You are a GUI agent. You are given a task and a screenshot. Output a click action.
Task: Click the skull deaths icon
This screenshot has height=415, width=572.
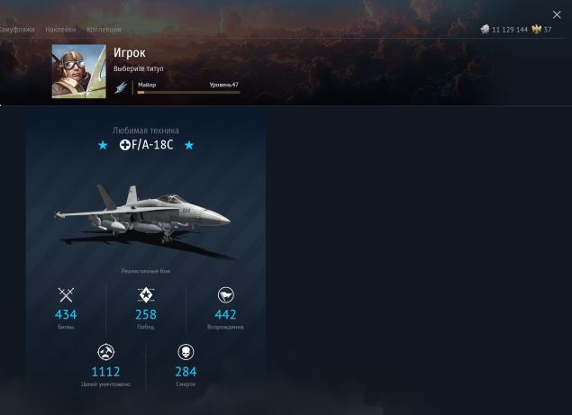(x=186, y=352)
